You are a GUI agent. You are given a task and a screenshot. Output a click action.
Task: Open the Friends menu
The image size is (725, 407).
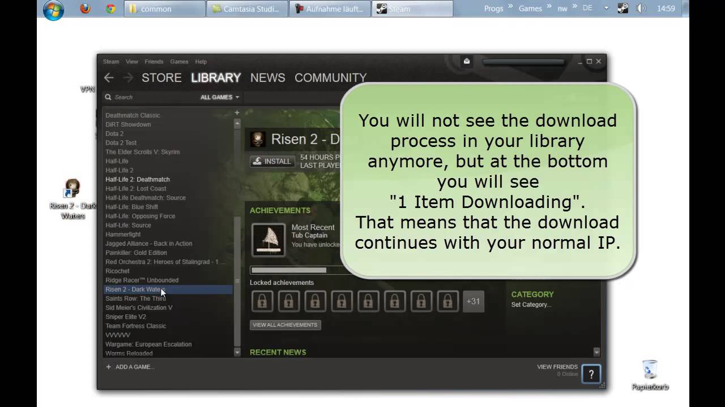pyautogui.click(x=154, y=62)
